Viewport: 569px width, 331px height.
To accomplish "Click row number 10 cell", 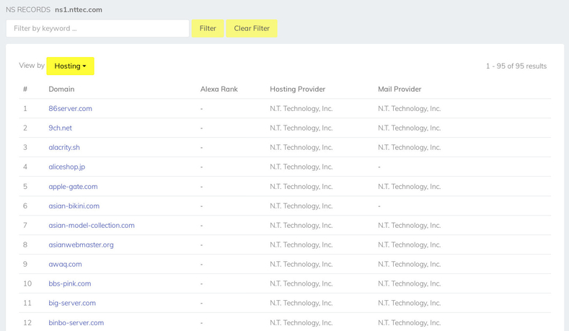I will [x=27, y=283].
